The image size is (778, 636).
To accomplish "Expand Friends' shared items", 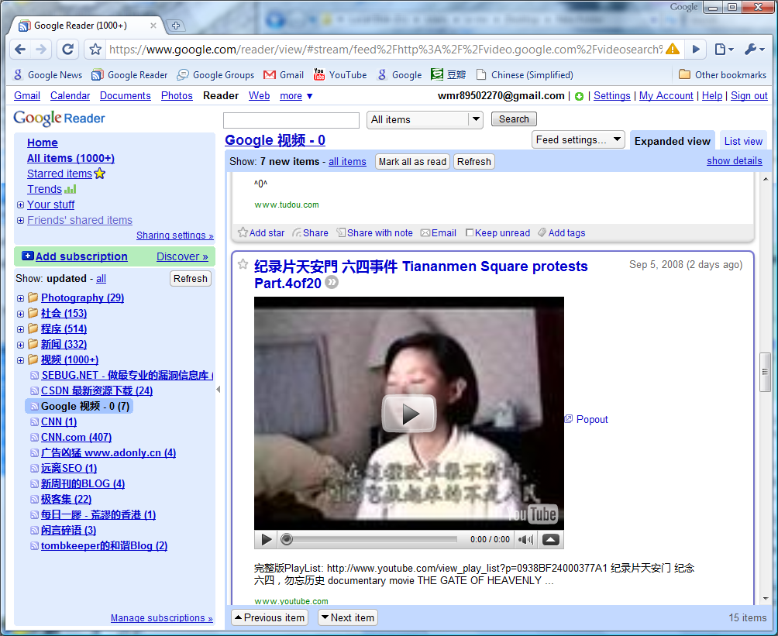I will pyautogui.click(x=20, y=220).
